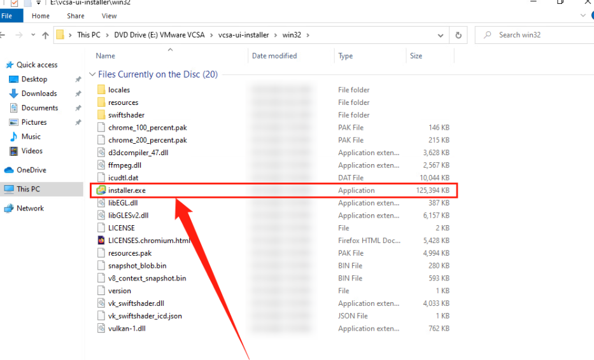
Task: Go forward with the forward arrow
Action: pyautogui.click(x=19, y=35)
